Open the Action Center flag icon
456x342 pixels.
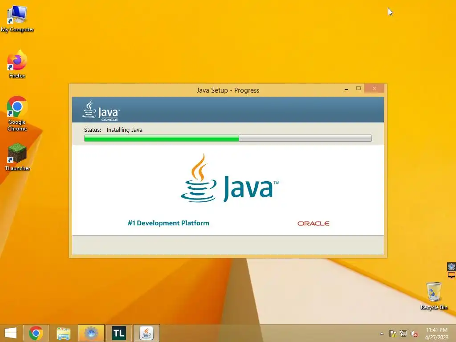[393, 334]
